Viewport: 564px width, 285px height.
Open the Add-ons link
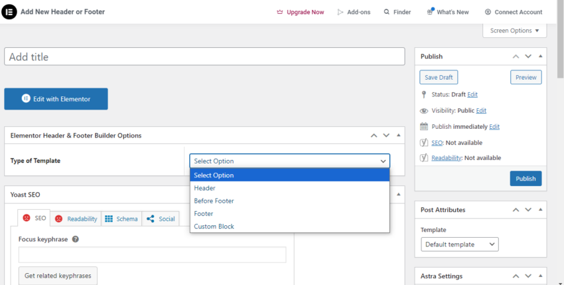point(354,12)
